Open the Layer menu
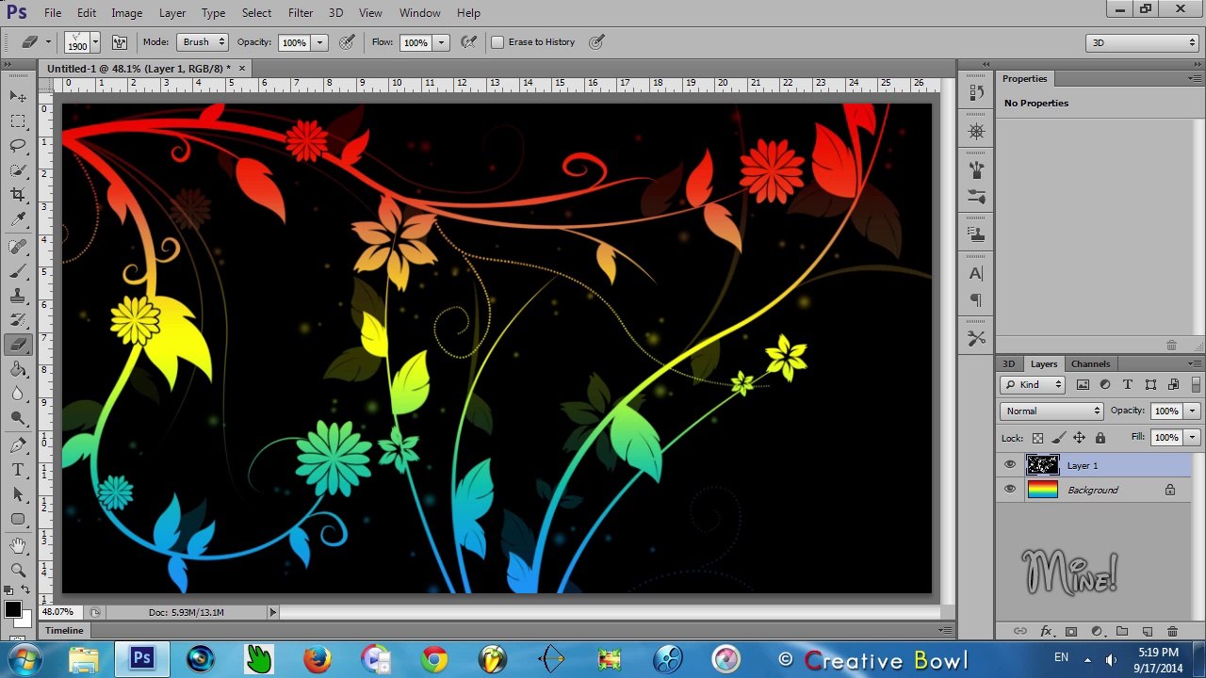Viewport: 1206px width, 678px height. (x=172, y=13)
